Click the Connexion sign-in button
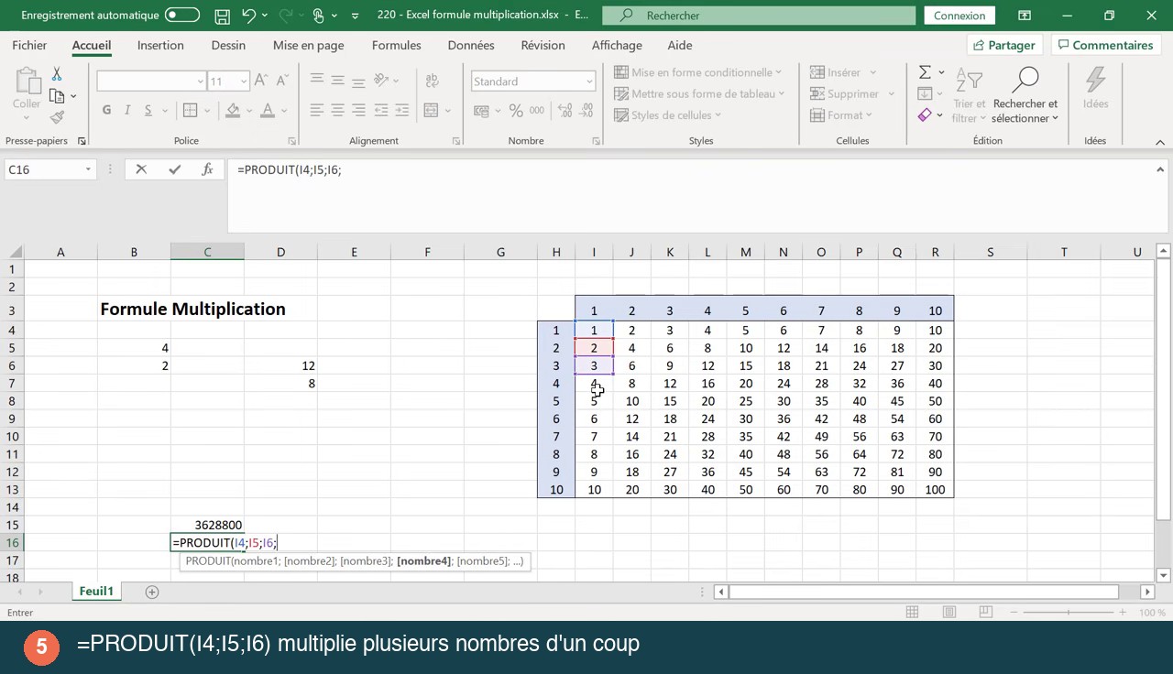Screen dimensions: 1173x674 tap(959, 16)
